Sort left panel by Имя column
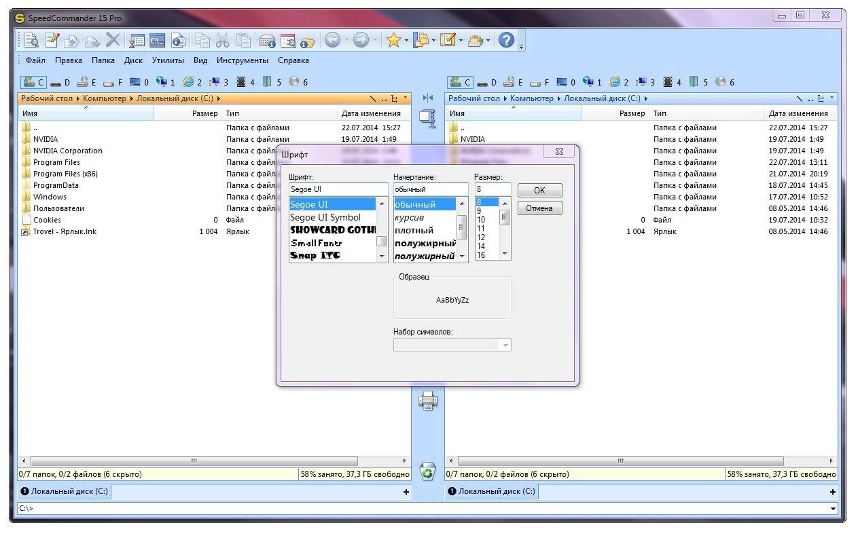This screenshot has height=536, width=858. 86,113
